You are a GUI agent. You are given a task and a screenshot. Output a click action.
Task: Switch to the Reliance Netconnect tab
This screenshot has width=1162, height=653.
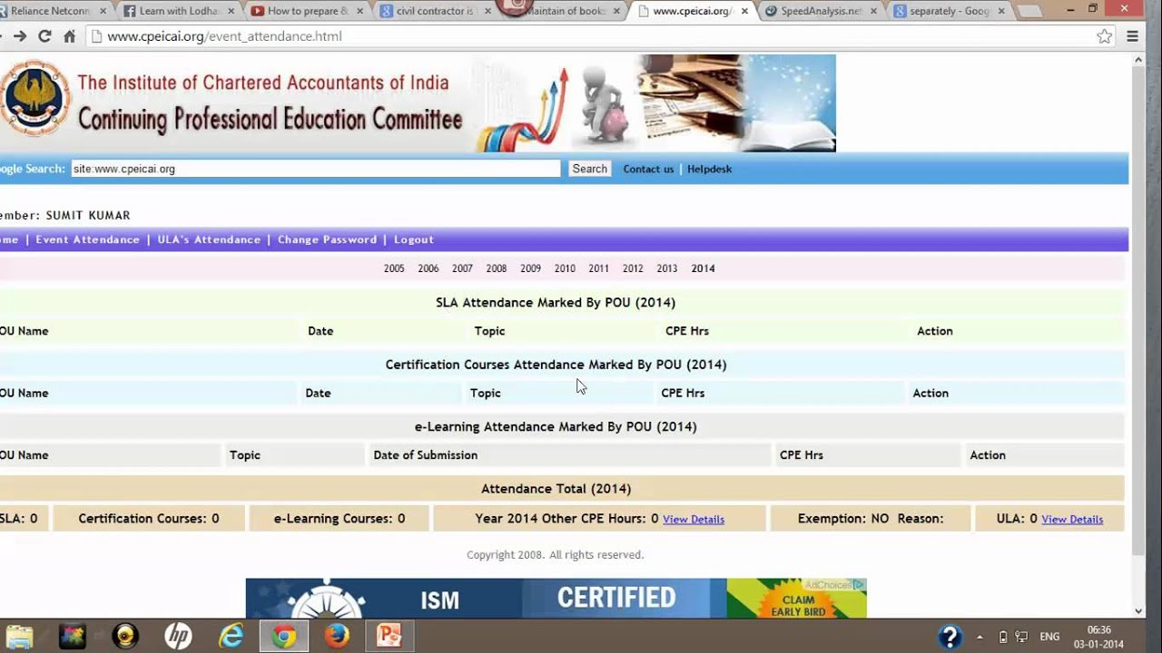(x=54, y=11)
